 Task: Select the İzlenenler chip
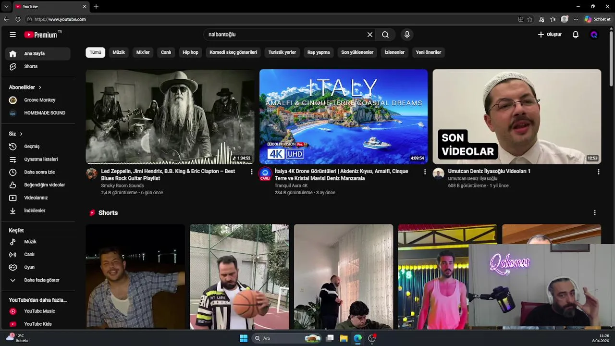tap(394, 52)
